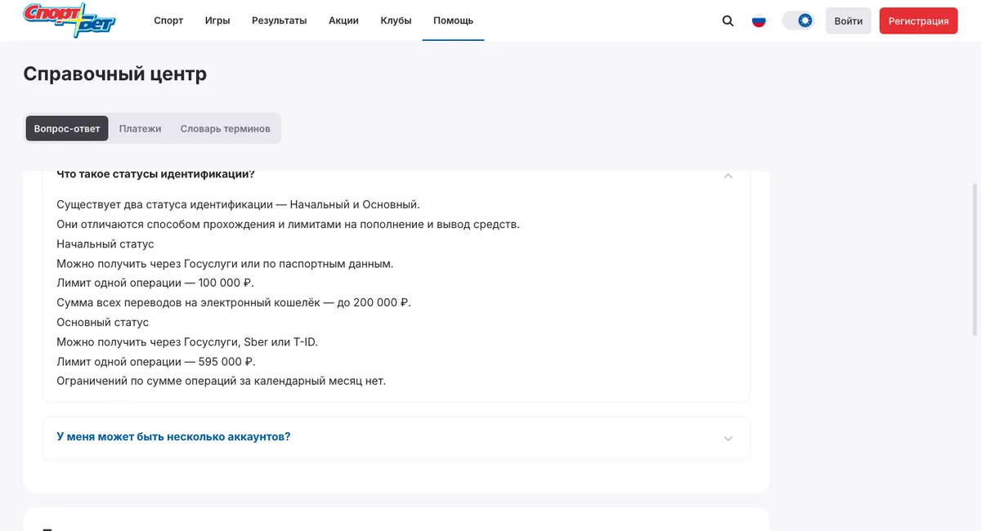Image resolution: width=981 pixels, height=531 pixels.
Task: Open the Акции page
Action: tap(343, 20)
